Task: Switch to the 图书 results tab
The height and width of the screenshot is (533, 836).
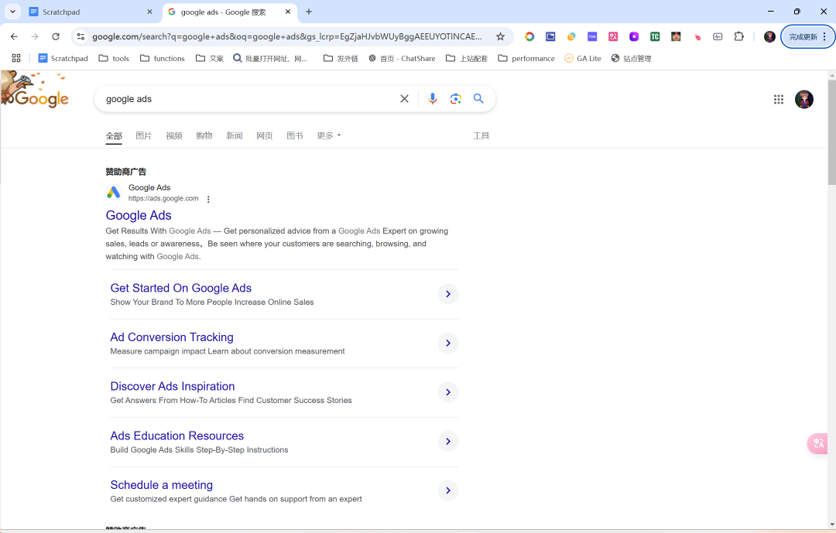Action: (x=294, y=136)
